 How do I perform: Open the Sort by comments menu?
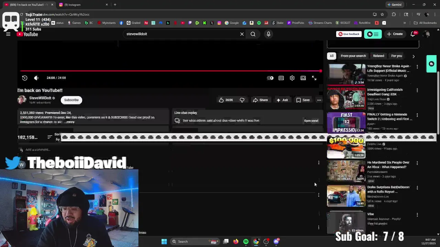point(54,137)
